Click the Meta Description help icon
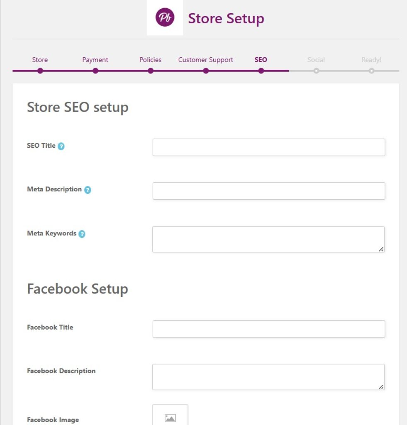Image resolution: width=407 pixels, height=425 pixels. coord(88,190)
